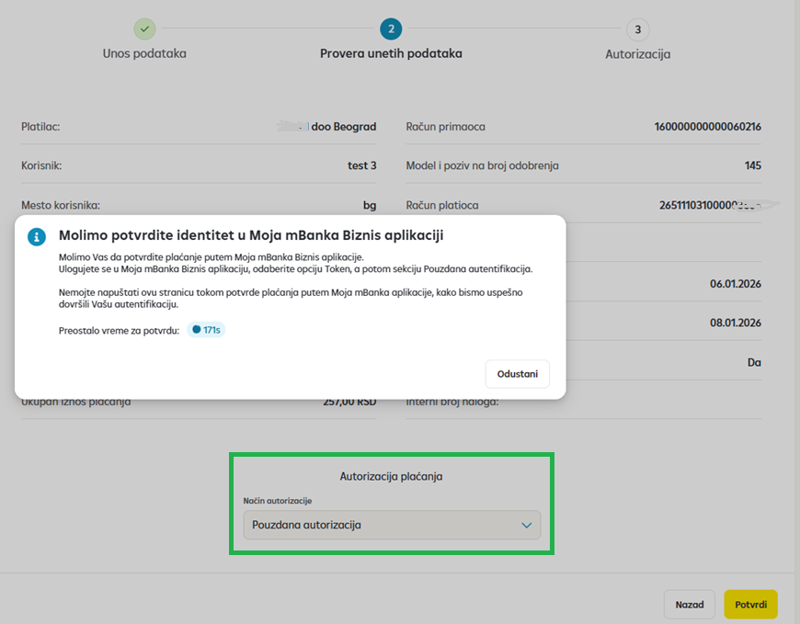This screenshot has height=624, width=800.
Task: Click the Model i poziv na broj odobrenja label
Action: (x=482, y=165)
